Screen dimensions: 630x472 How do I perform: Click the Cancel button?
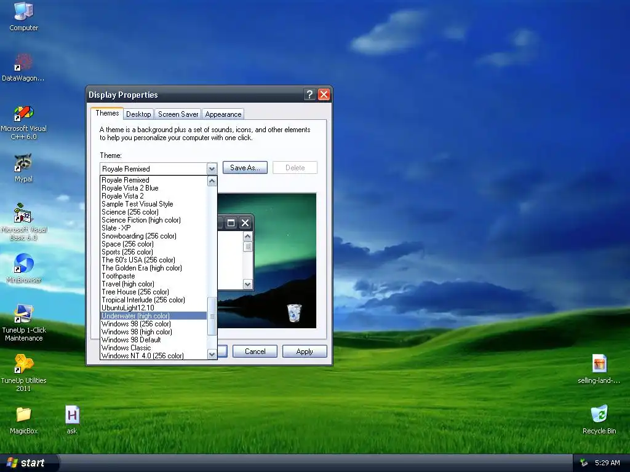[255, 352]
